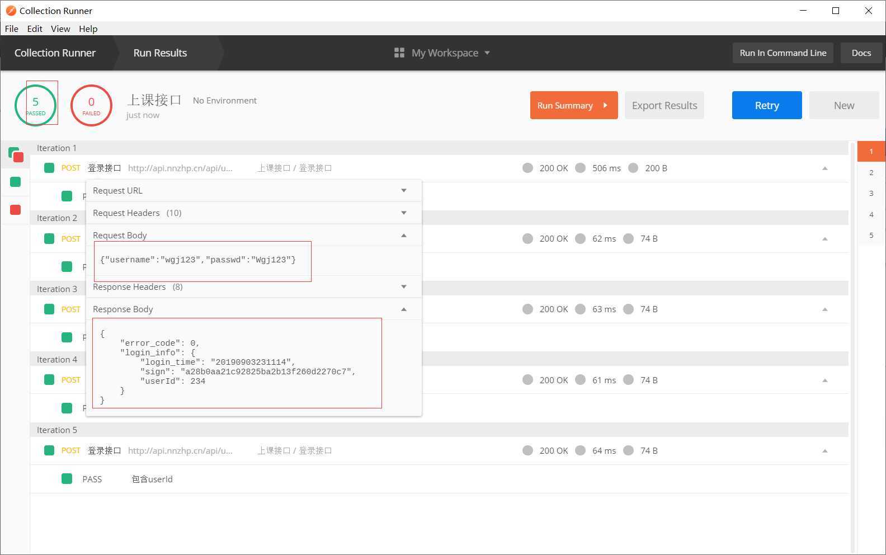Click Iteration 5 登录接口 request name
Image resolution: width=886 pixels, height=555 pixels.
coord(105,450)
